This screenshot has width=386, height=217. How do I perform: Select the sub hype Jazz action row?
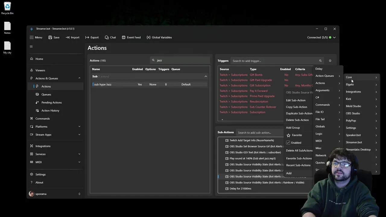pos(150,84)
